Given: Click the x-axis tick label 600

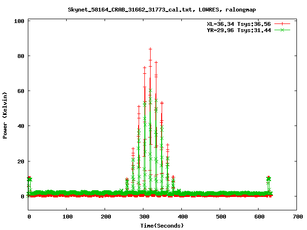Looking at the screenshot, I should pyautogui.click(x=260, y=217).
